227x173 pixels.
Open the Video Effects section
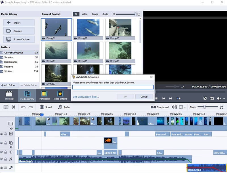click(x=60, y=95)
